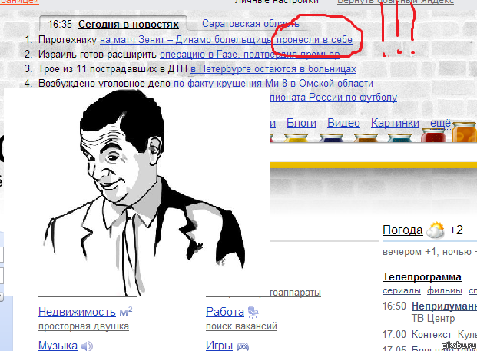Open the Зенит – Динамо pyrotechnics news link

tap(225, 39)
